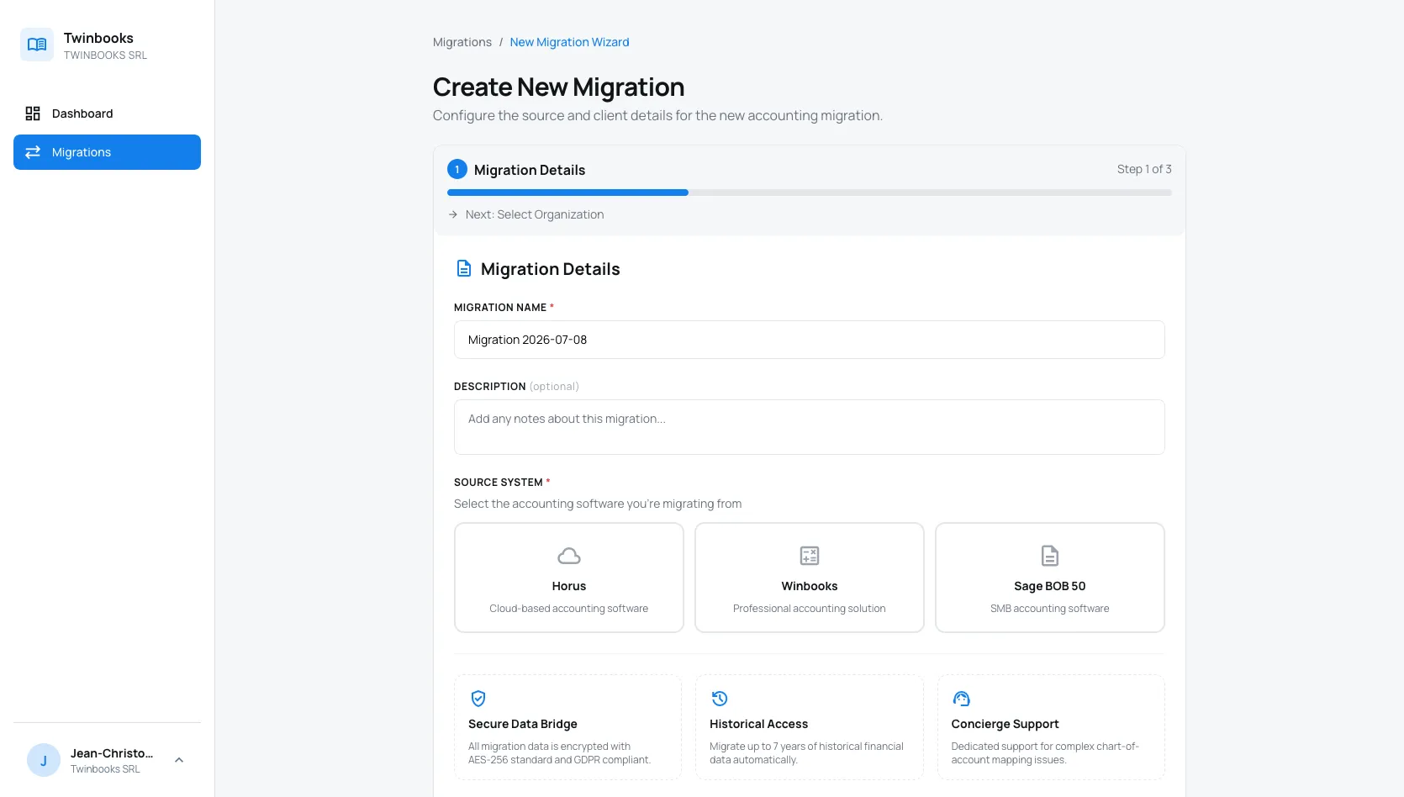Click the Migrations arrows icon in sidebar

tap(33, 152)
